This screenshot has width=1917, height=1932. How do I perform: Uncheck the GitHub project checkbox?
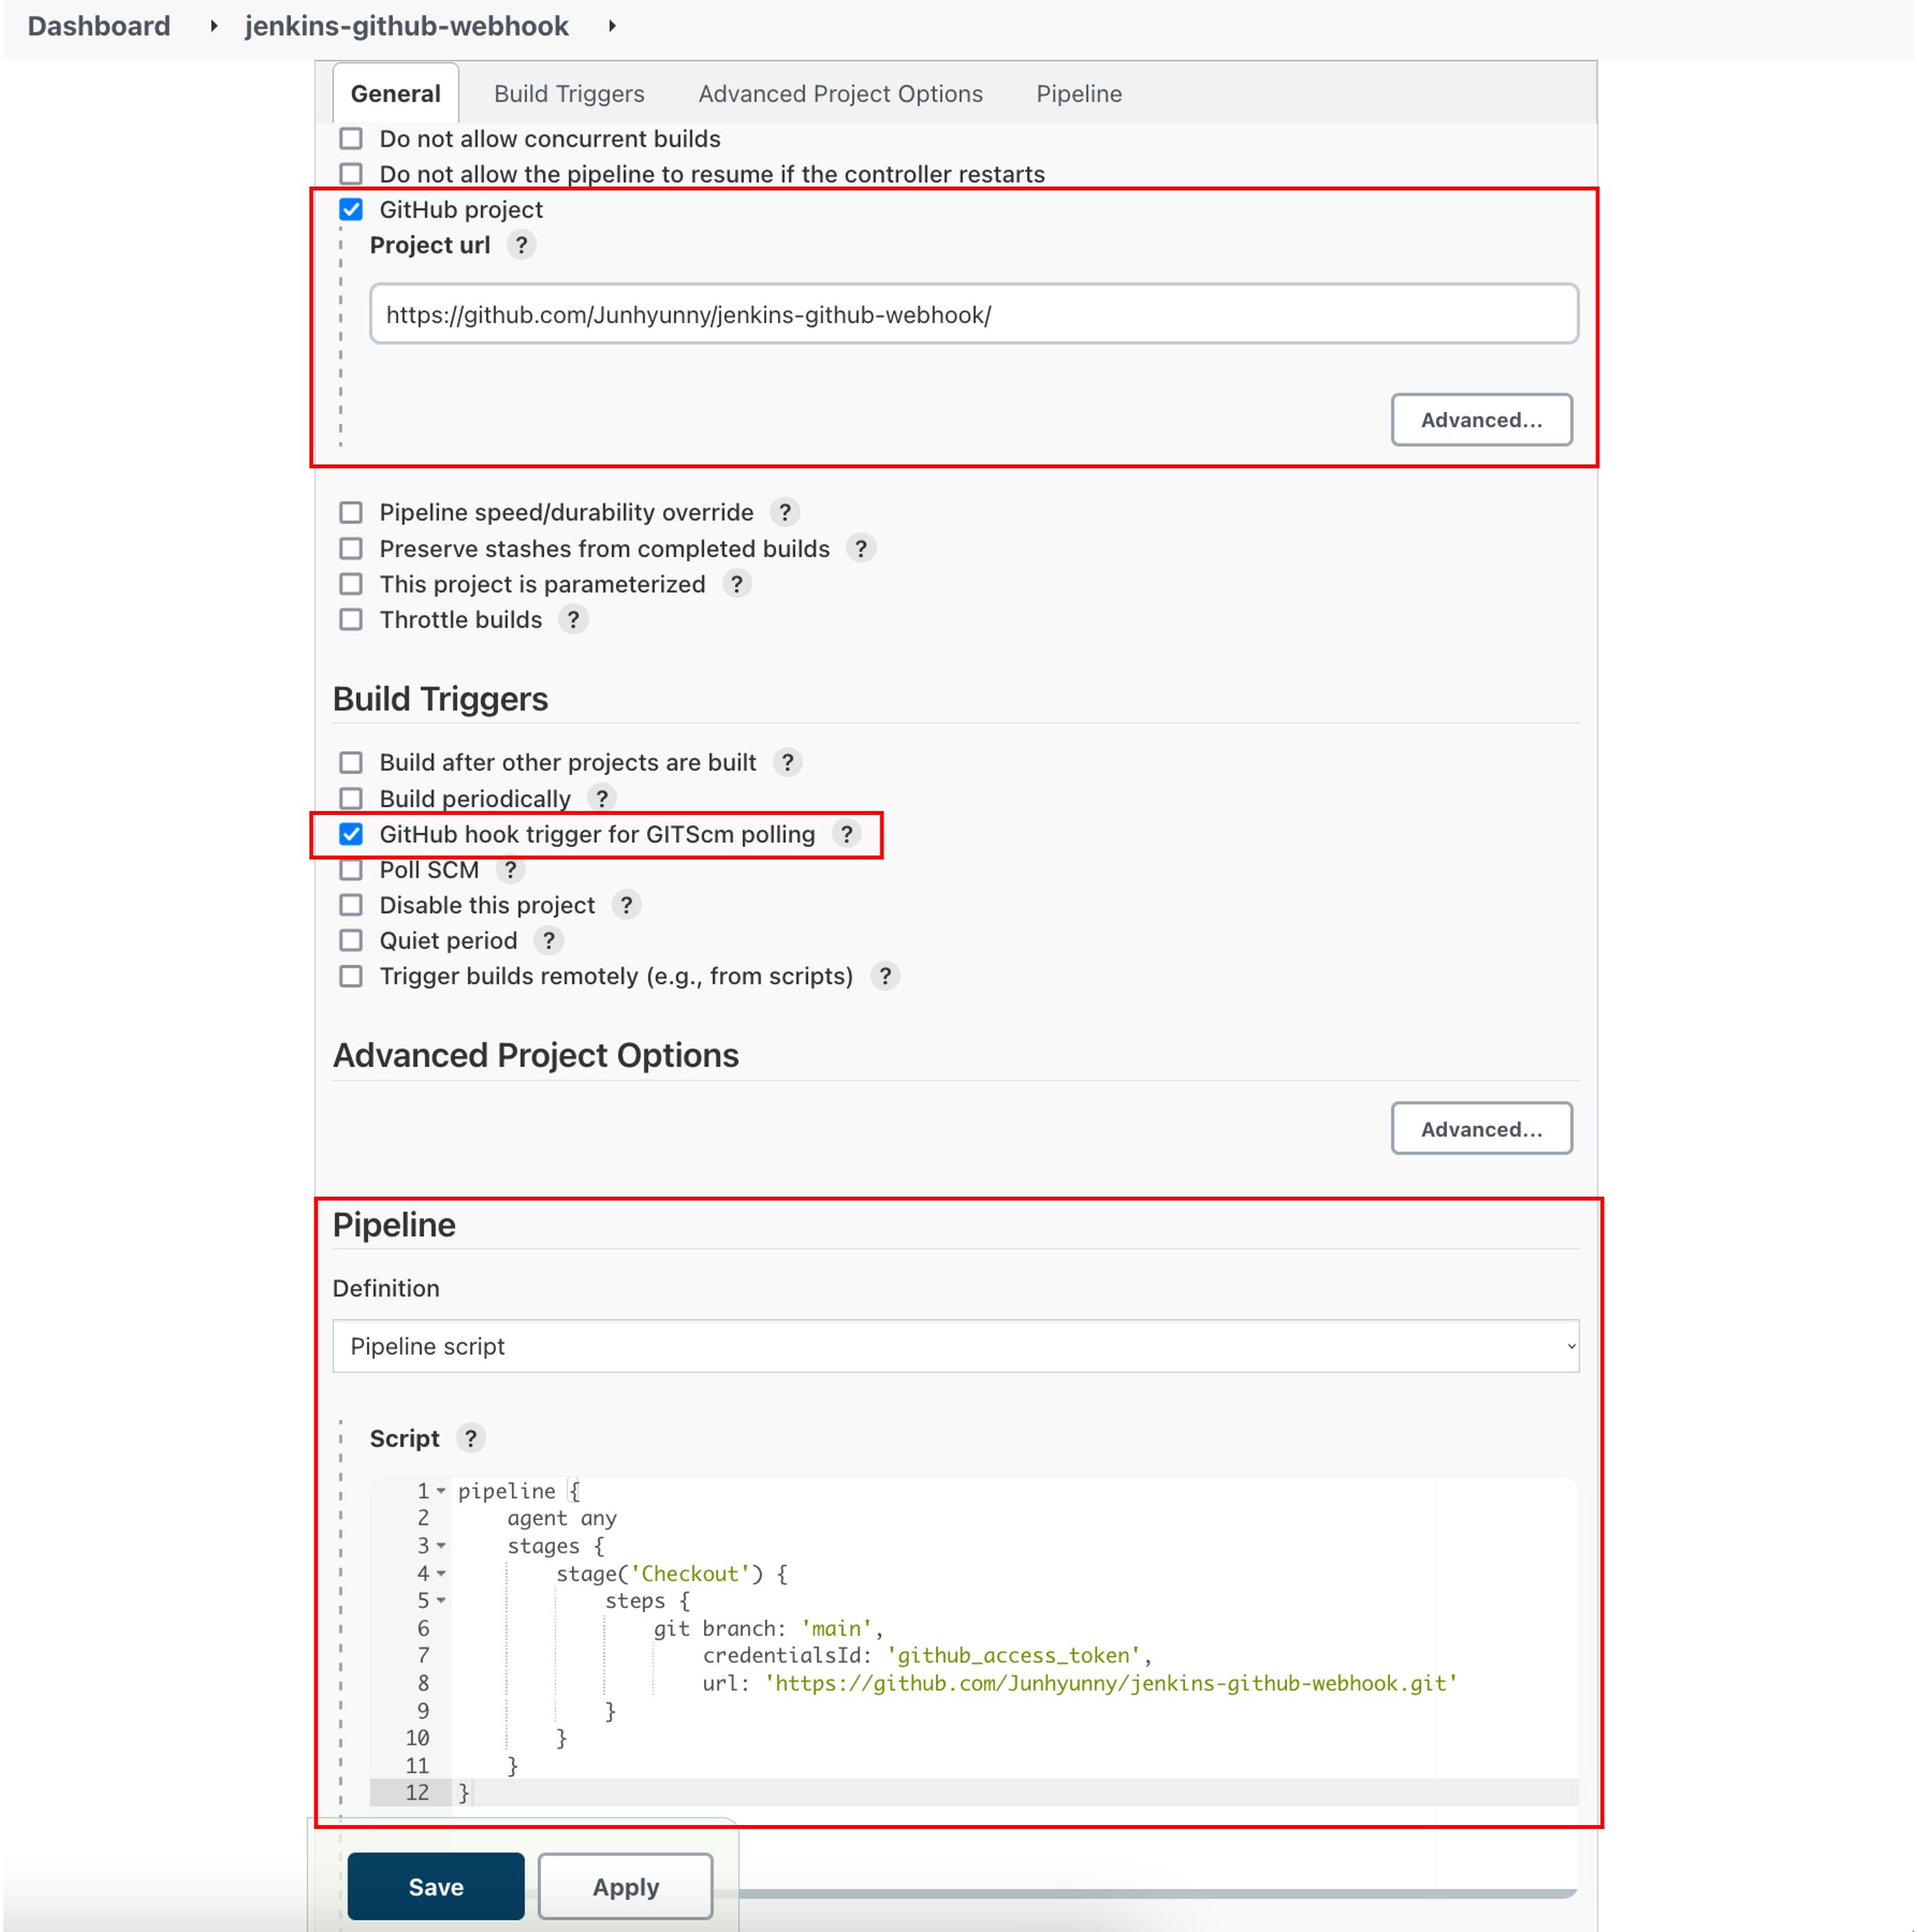click(x=351, y=210)
